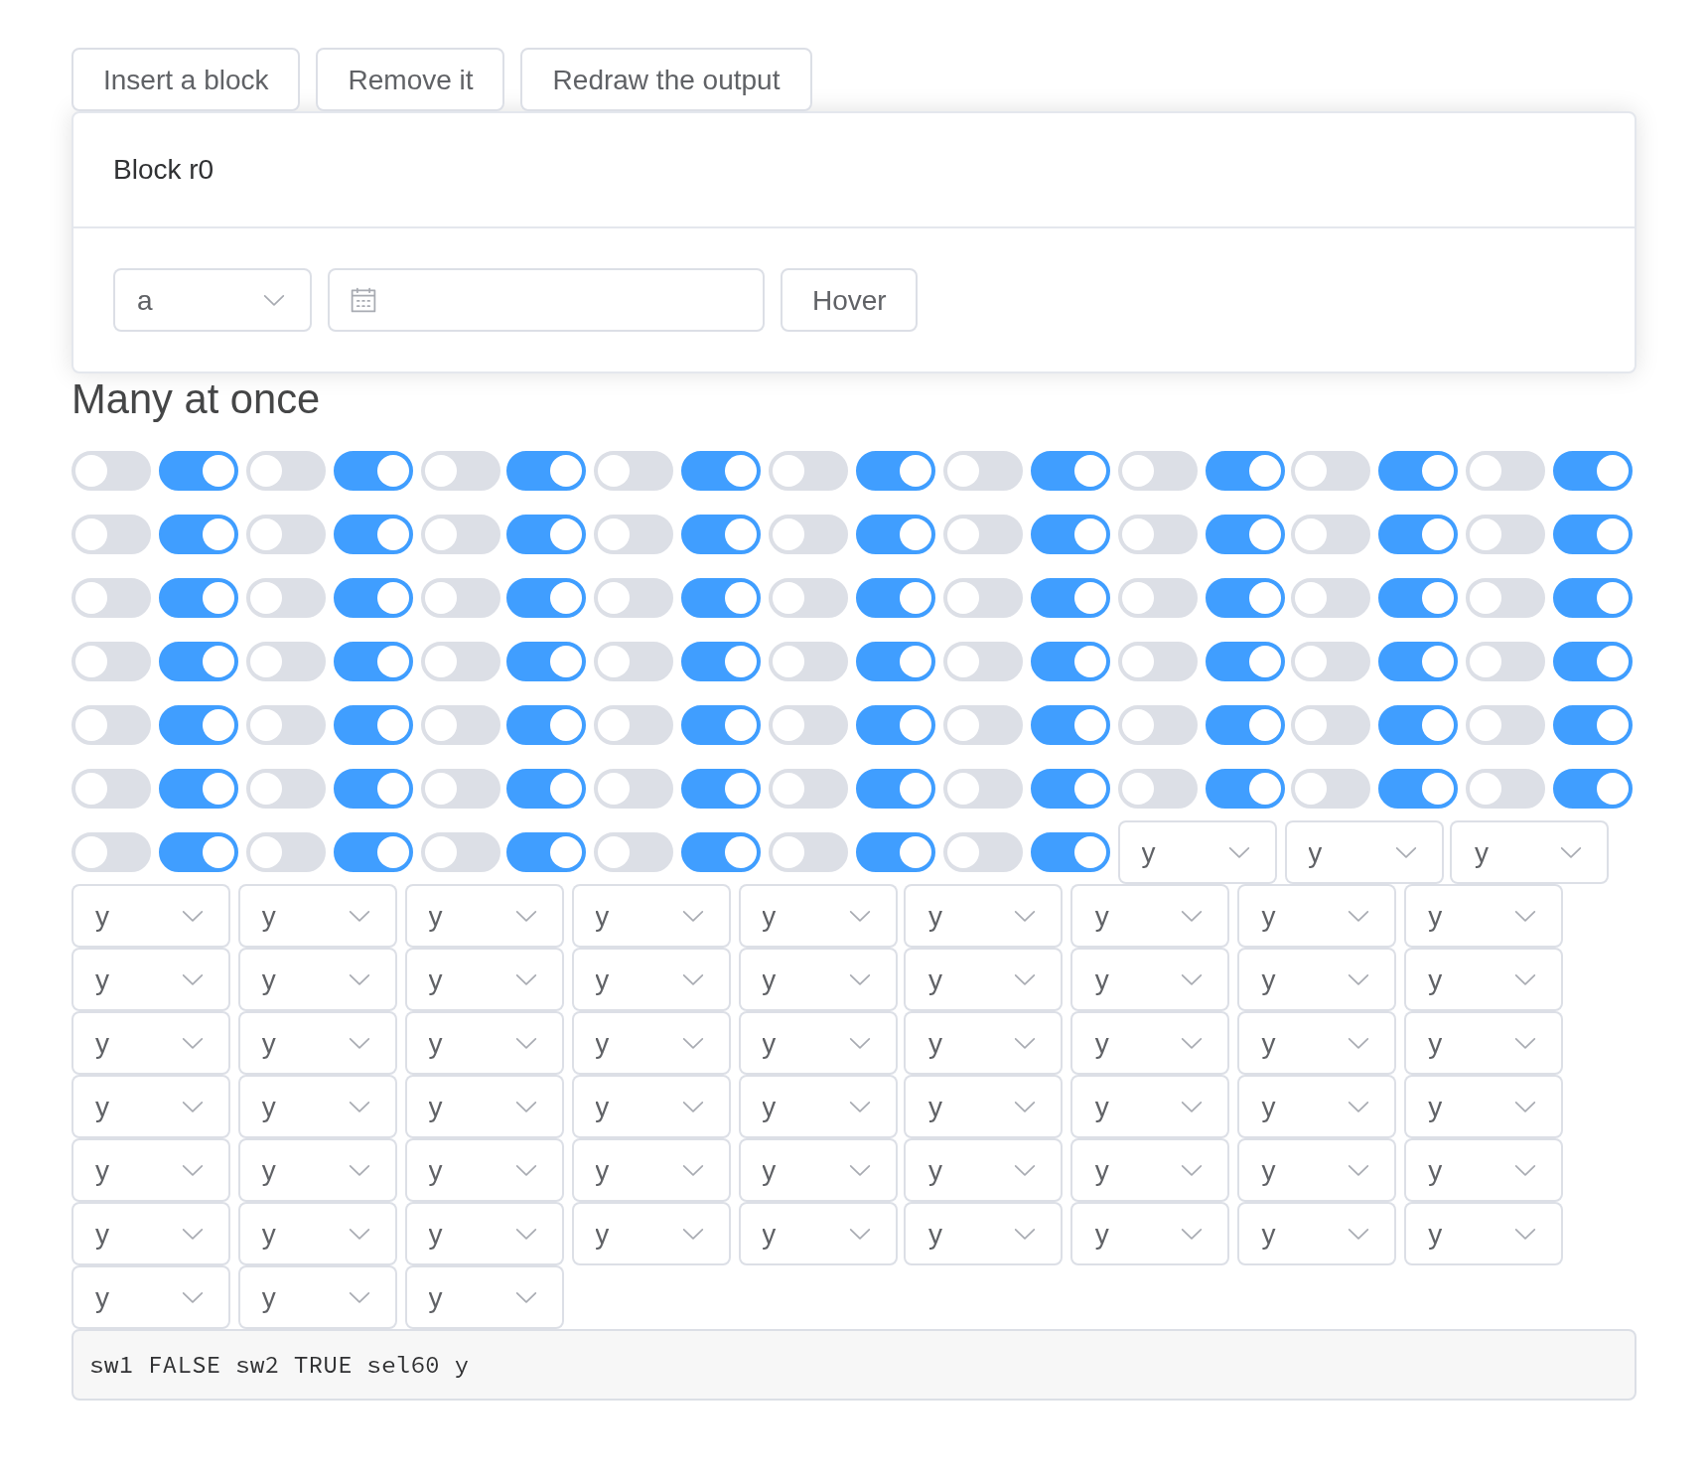Click the chevron arrow of the 'a' select
This screenshot has height=1480, width=1708.
click(x=274, y=300)
